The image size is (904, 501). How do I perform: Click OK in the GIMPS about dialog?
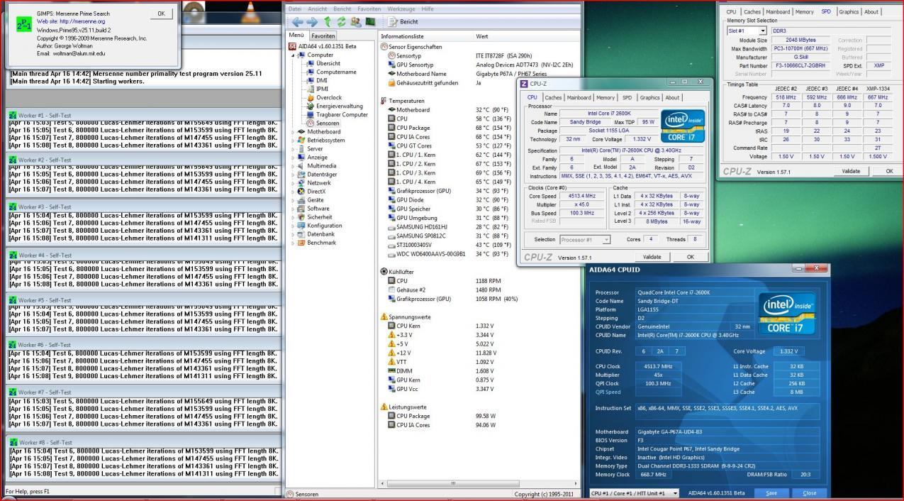click(x=160, y=13)
